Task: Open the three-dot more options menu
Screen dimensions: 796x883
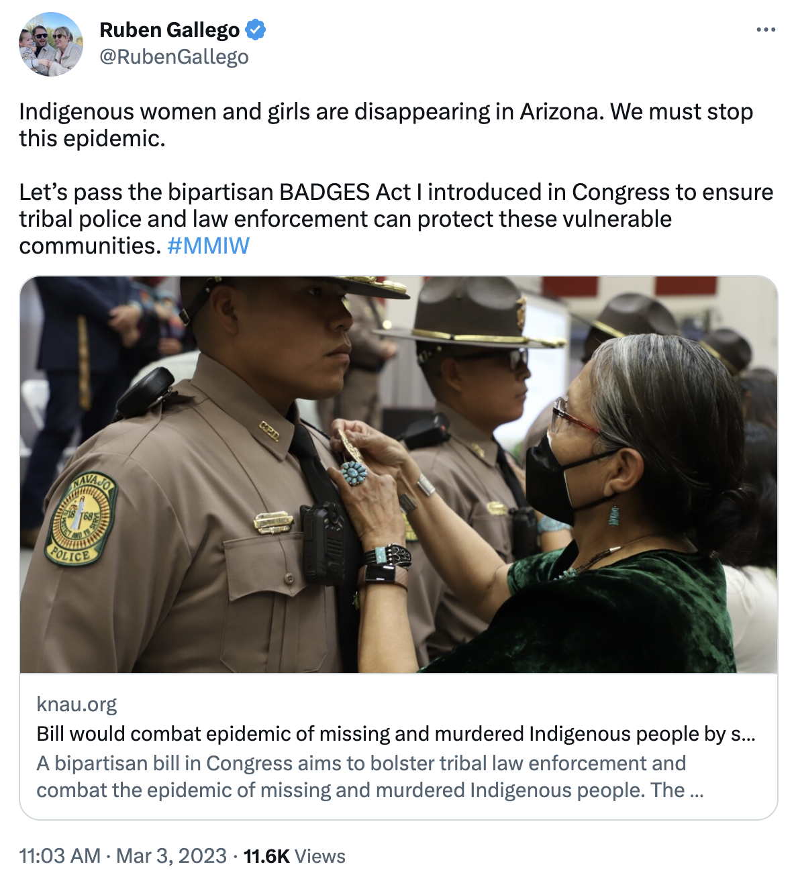Action: pos(765,30)
